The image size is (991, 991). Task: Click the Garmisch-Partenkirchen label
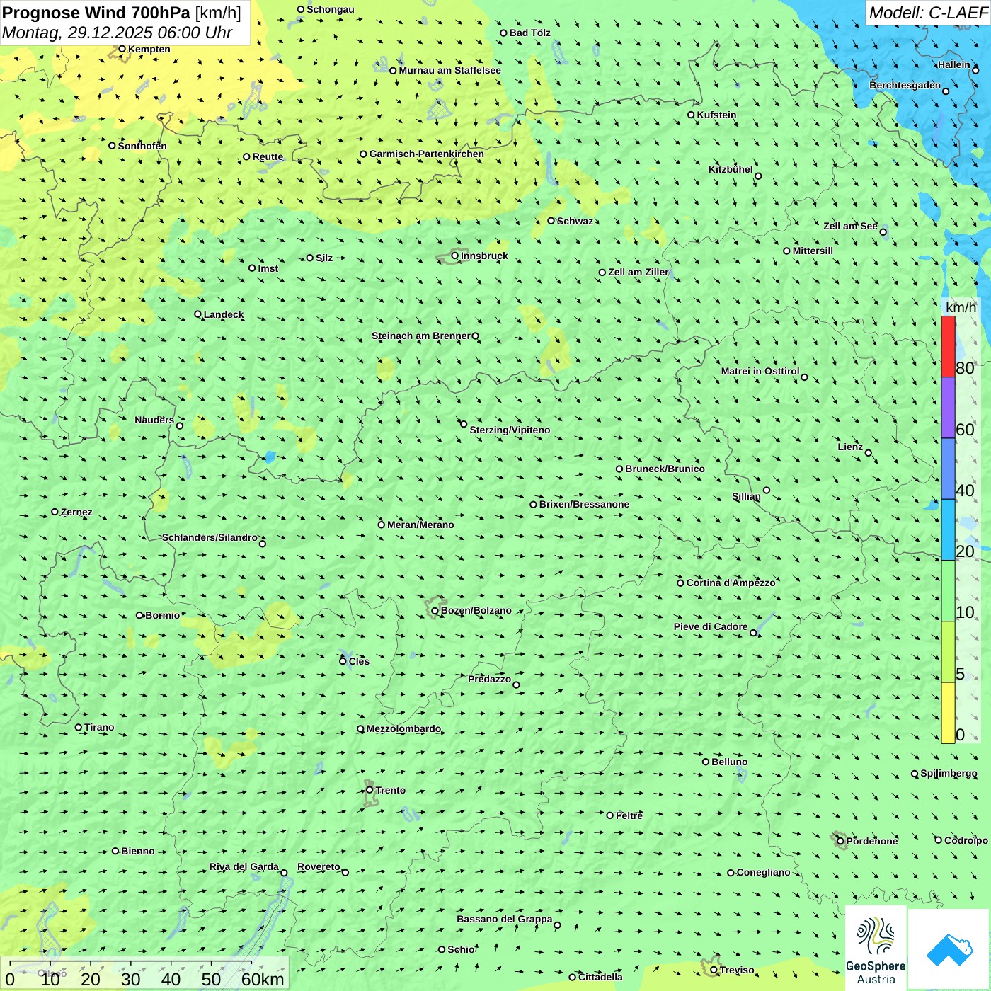[x=427, y=154]
